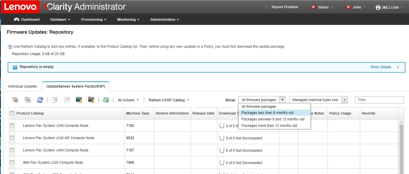
Task: Toggle the select-all checkbox in table header
Action: (12, 113)
